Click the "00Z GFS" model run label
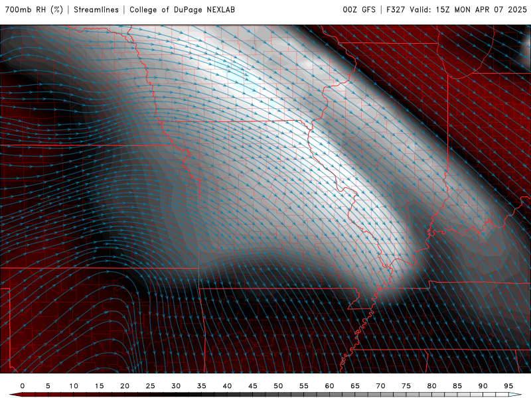Screen dimensions: 531x398 click(359, 10)
